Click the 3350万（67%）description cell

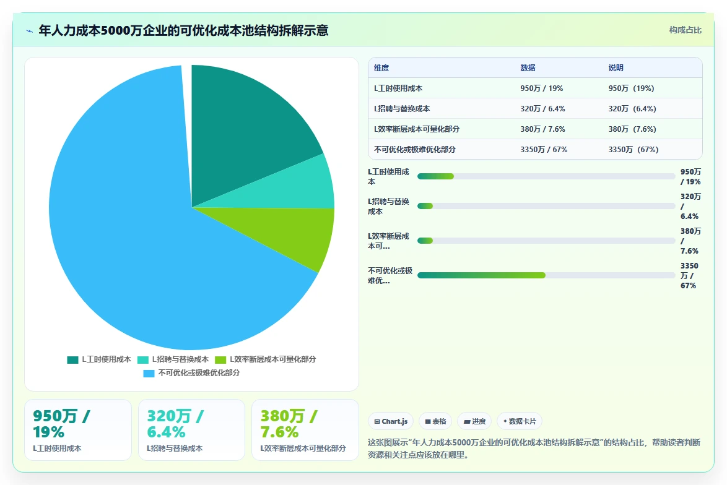pos(633,149)
